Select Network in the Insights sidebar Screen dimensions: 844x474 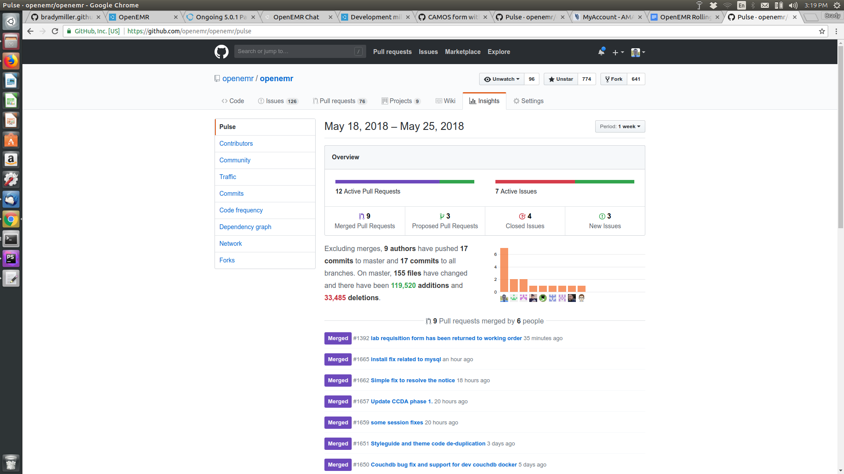(265, 244)
